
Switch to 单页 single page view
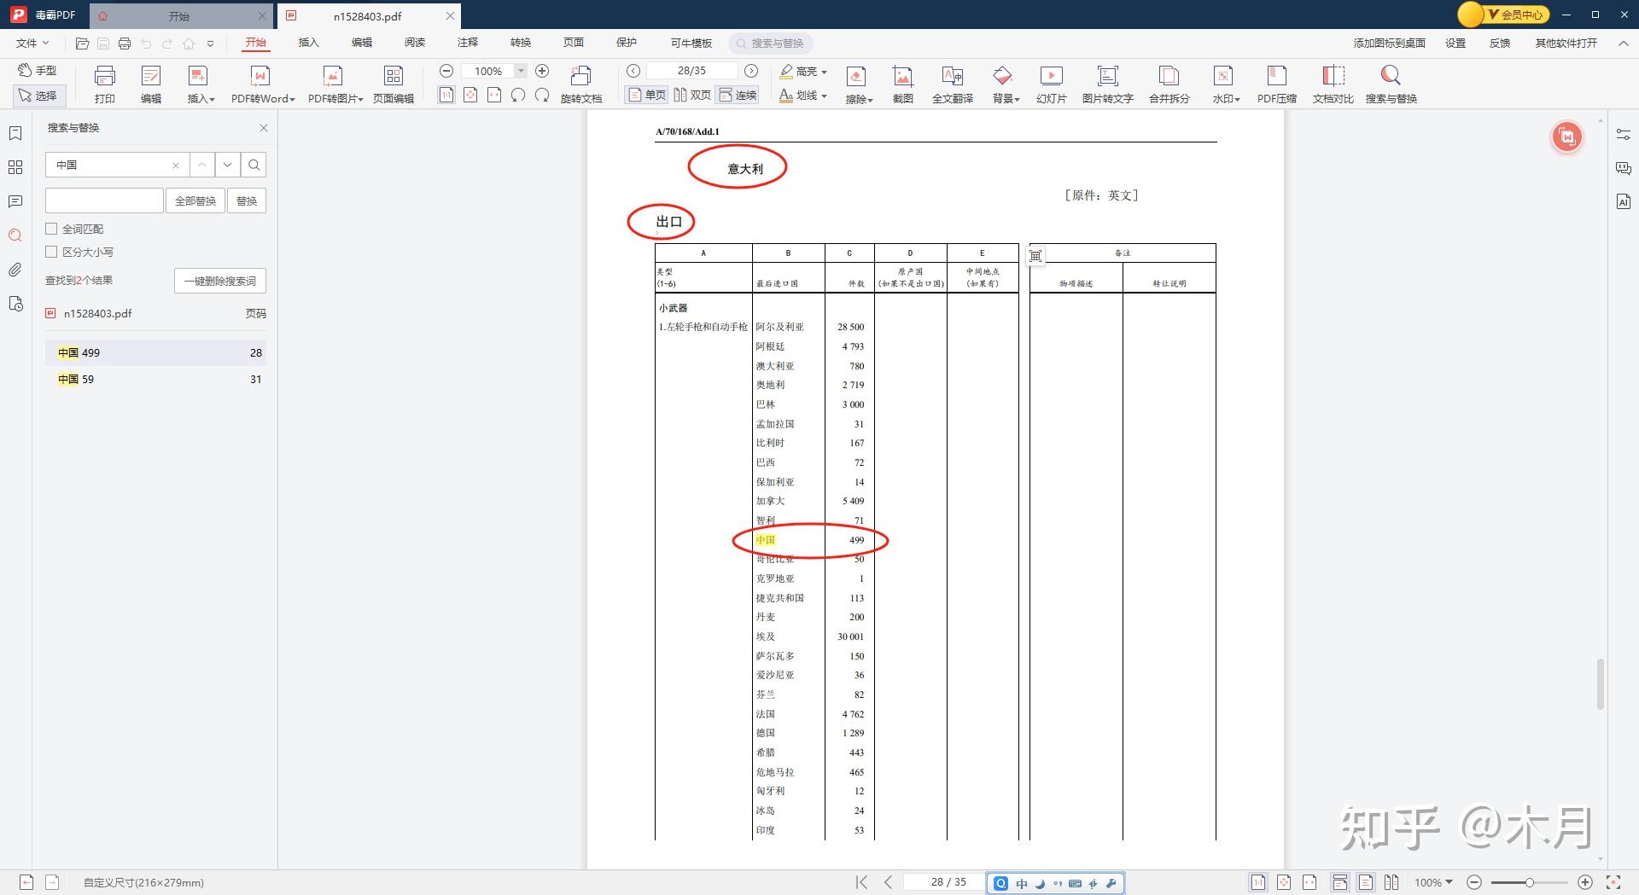coord(647,95)
